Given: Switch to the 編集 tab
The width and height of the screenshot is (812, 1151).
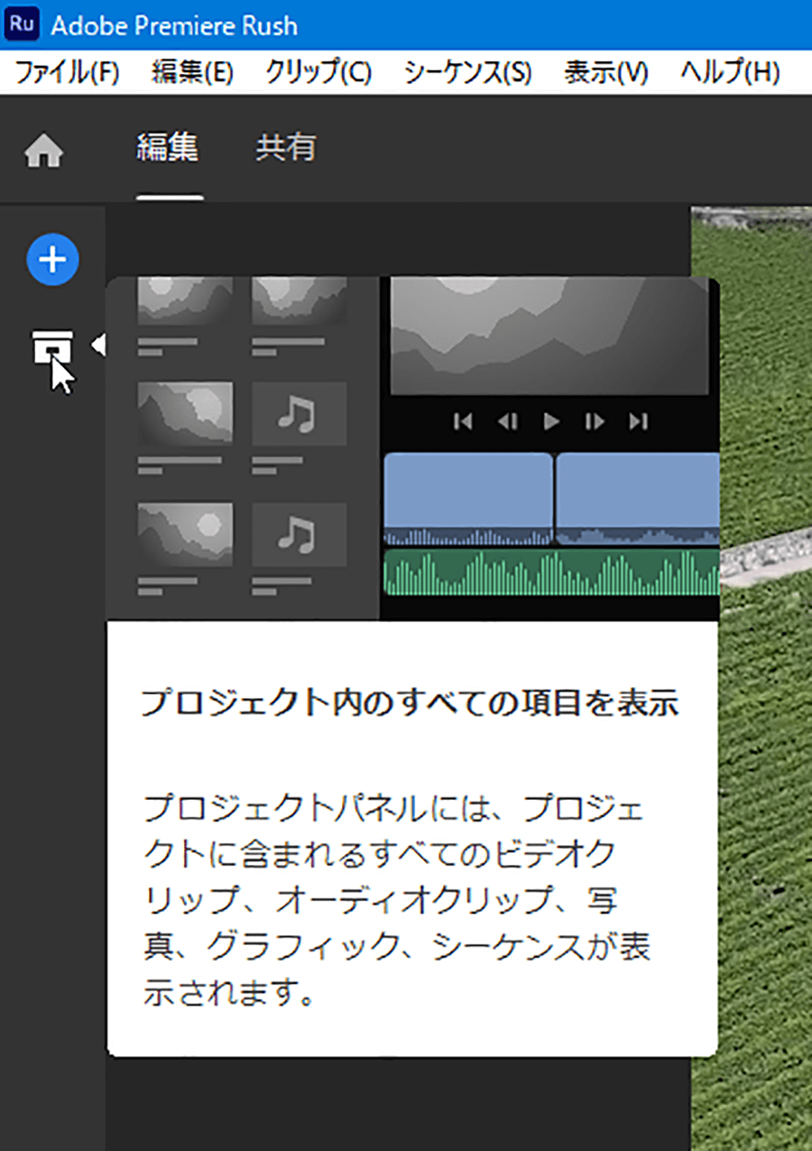Looking at the screenshot, I should [x=168, y=147].
